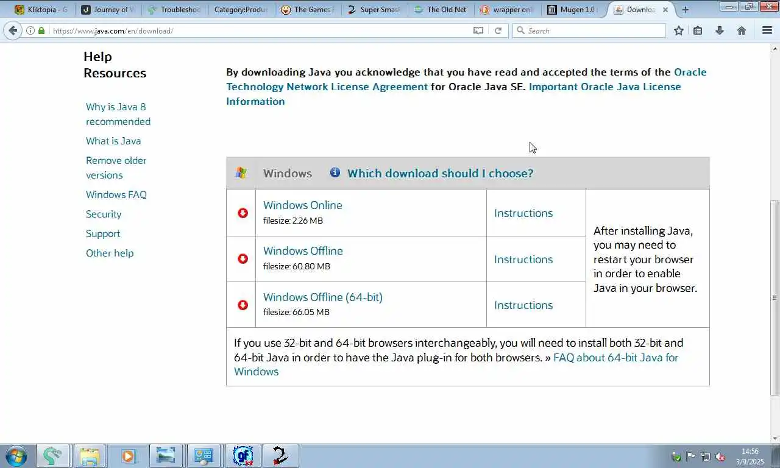Click the green padlock security icon
This screenshot has width=780, height=468.
(41, 30)
